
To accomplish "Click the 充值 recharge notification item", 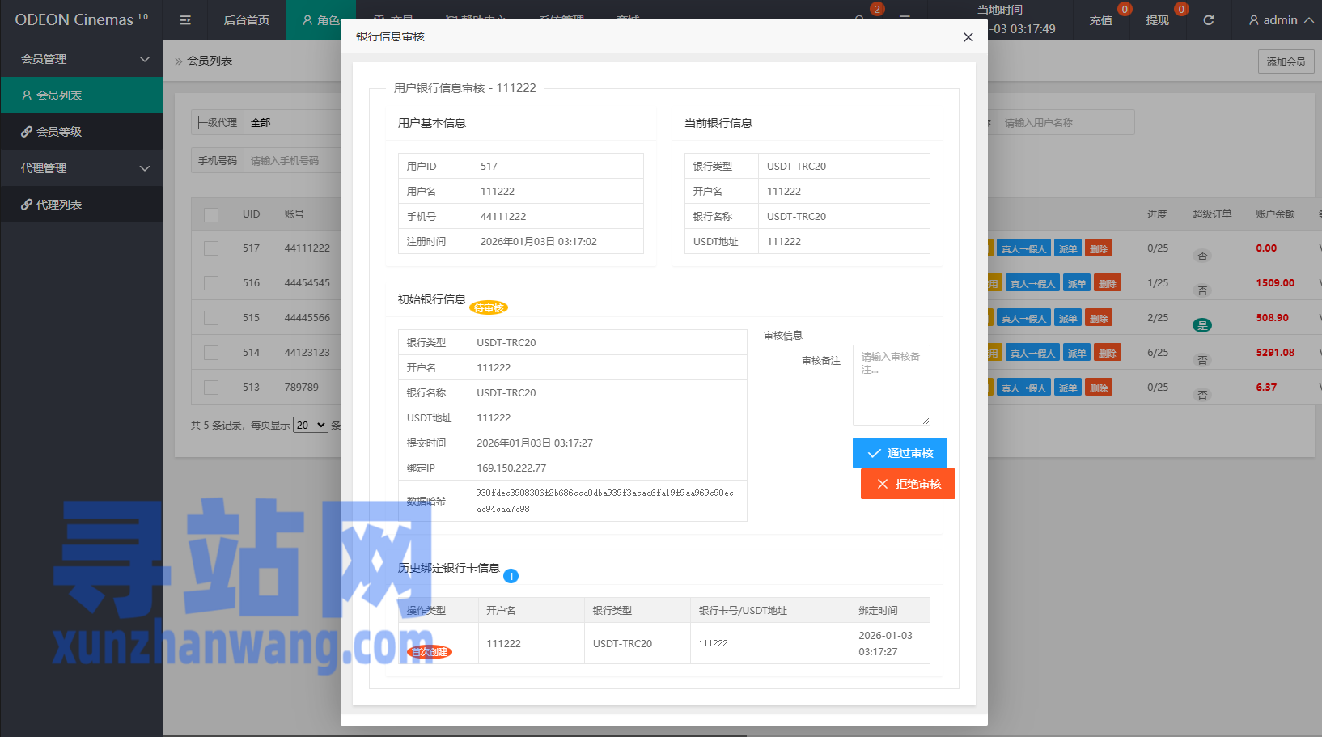I will (1101, 20).
